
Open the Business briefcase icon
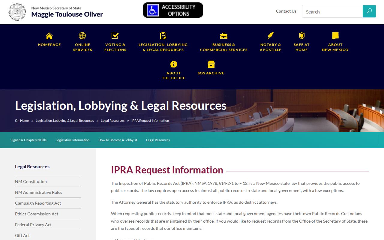tap(224, 36)
